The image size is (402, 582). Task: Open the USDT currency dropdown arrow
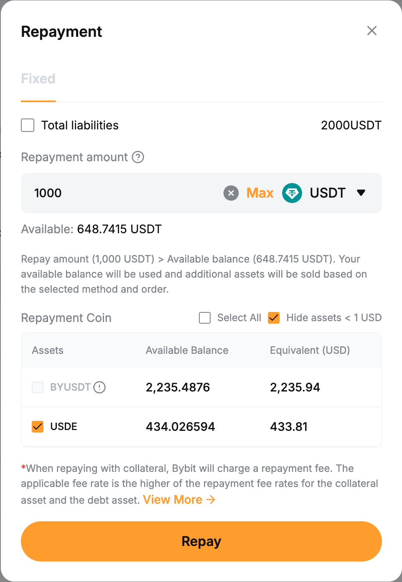tap(361, 193)
